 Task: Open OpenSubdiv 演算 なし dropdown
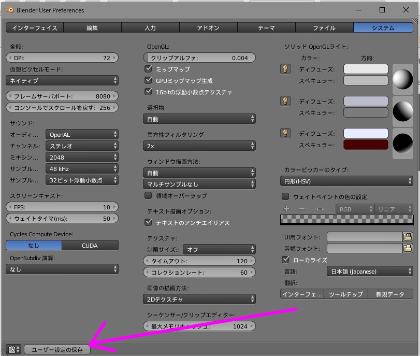click(62, 269)
